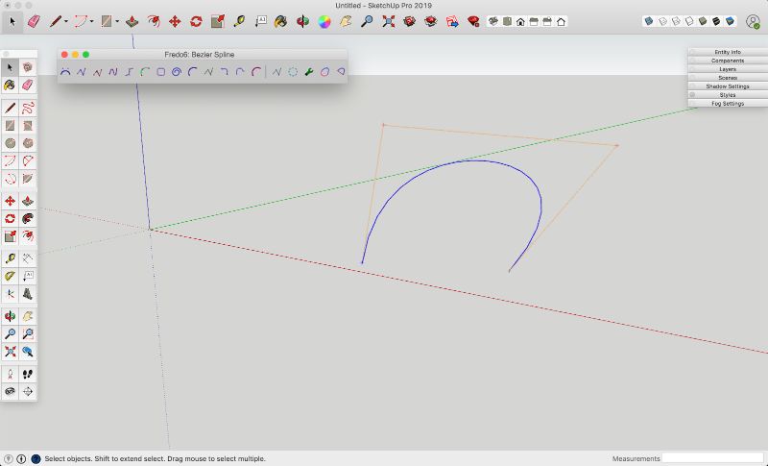Select the Paint Bucket tool in top toolbar
This screenshot has width=768, height=466.
pyautogui.click(x=280, y=20)
